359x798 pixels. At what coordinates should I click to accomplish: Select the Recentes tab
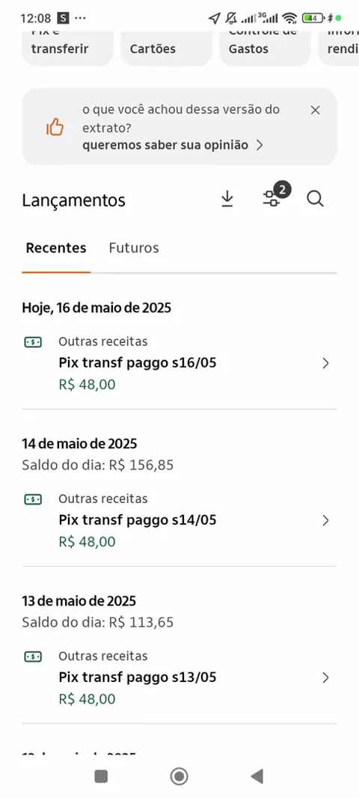click(x=56, y=248)
